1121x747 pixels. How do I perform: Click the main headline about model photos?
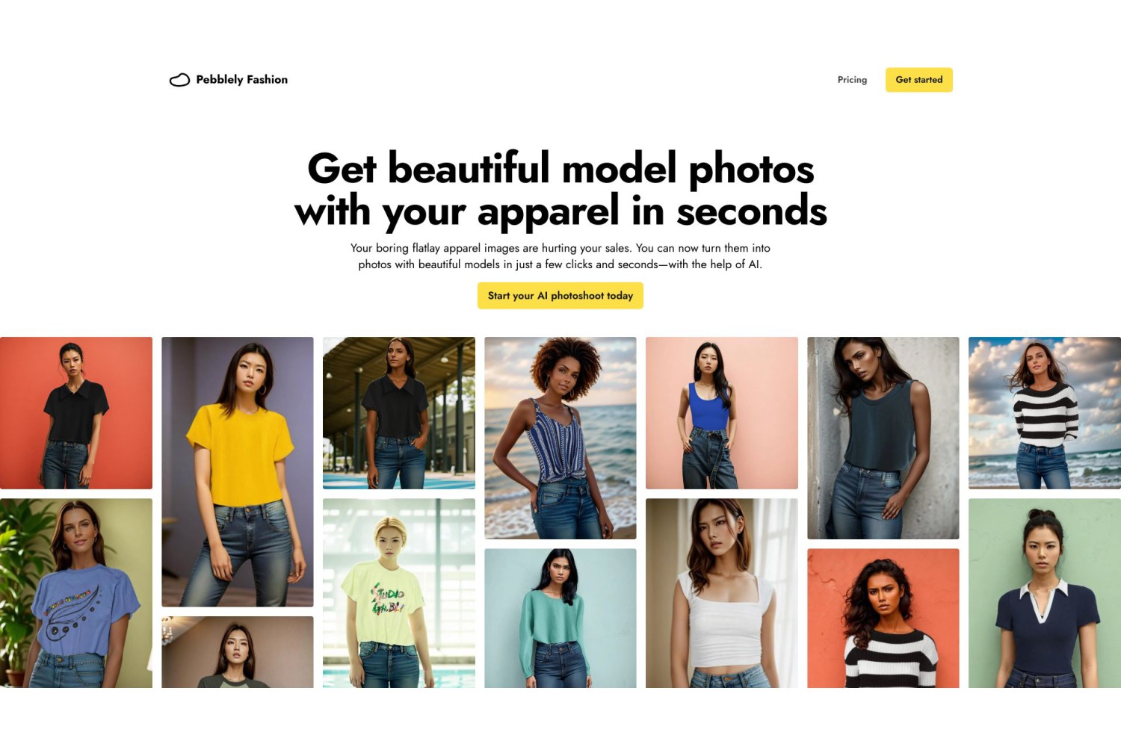560,189
